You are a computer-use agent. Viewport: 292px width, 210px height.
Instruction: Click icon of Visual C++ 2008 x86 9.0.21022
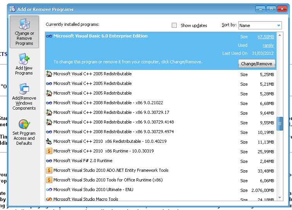49,103
